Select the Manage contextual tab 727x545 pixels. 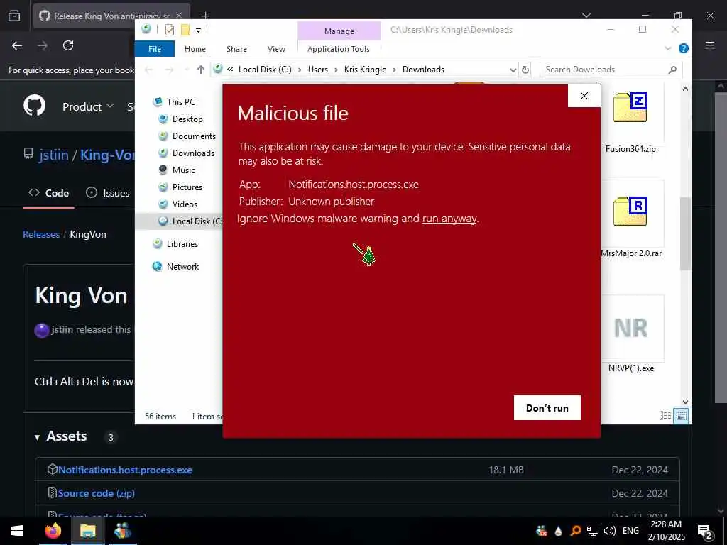pos(339,31)
